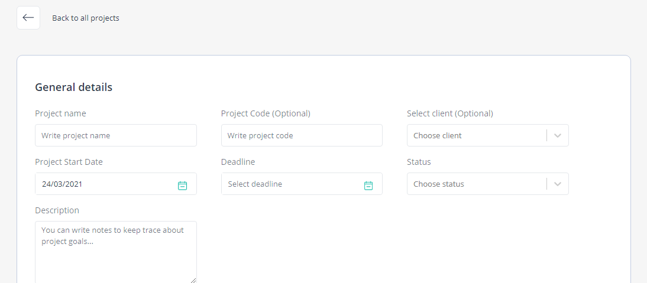Click the 'Description' field label
Image resolution: width=647 pixels, height=283 pixels.
[x=57, y=210]
